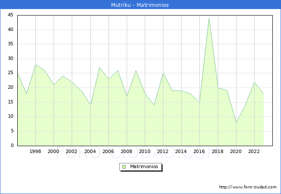Click the 45 y-axis value
The width and height of the screenshot is (281, 194).
point(10,15)
